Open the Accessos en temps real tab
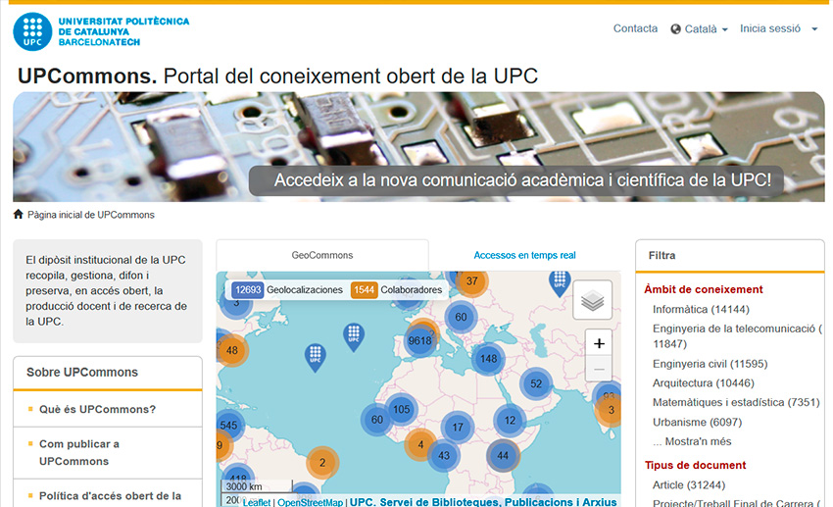This screenshot has height=507, width=833. tap(524, 255)
